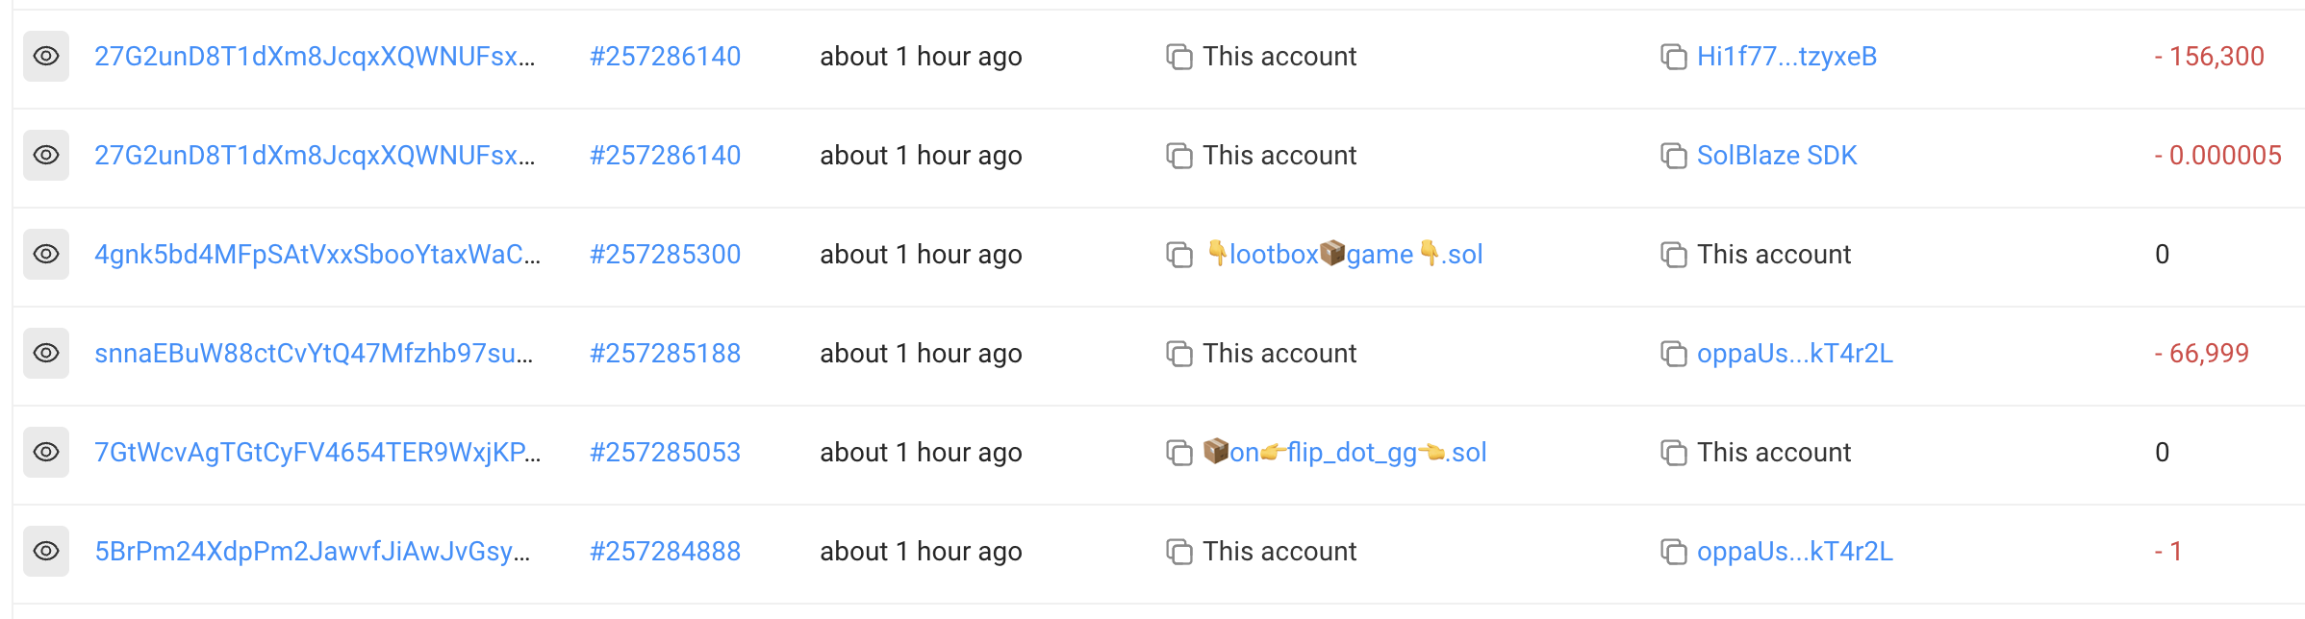This screenshot has height=619, width=2305.
Task: Open block #257284888
Action: click(x=665, y=552)
